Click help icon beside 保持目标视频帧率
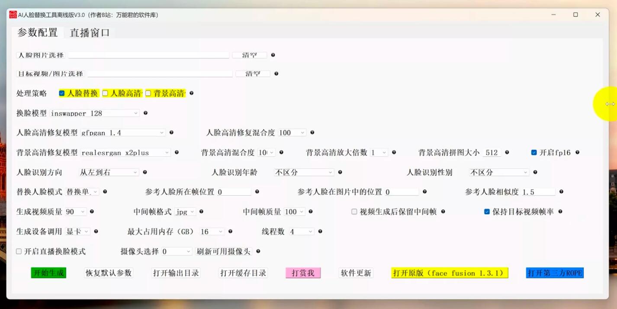 click(559, 212)
